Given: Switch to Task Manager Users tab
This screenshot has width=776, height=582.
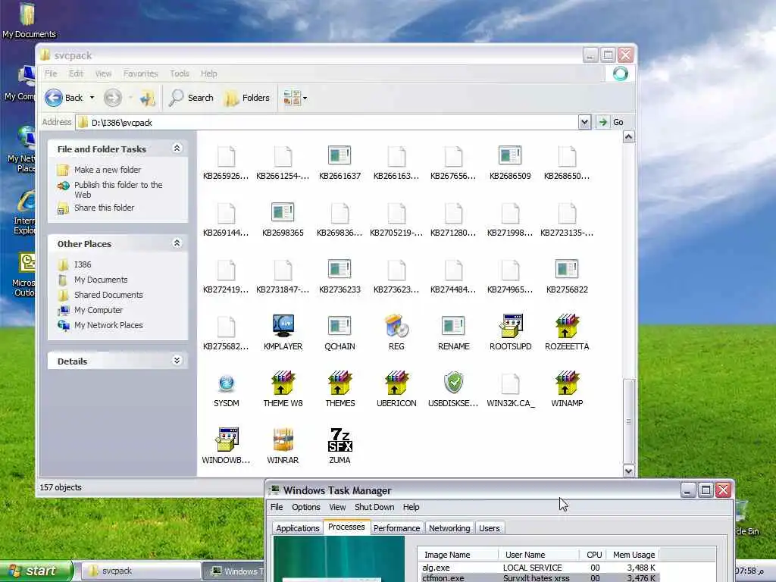Looking at the screenshot, I should [x=489, y=528].
